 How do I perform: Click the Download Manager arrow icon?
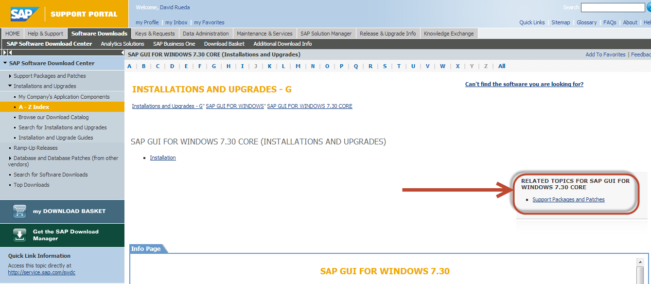pyautogui.click(x=19, y=235)
